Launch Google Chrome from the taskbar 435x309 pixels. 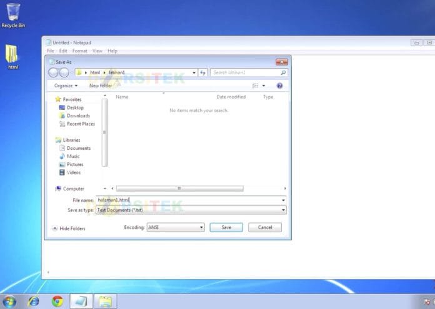click(57, 302)
